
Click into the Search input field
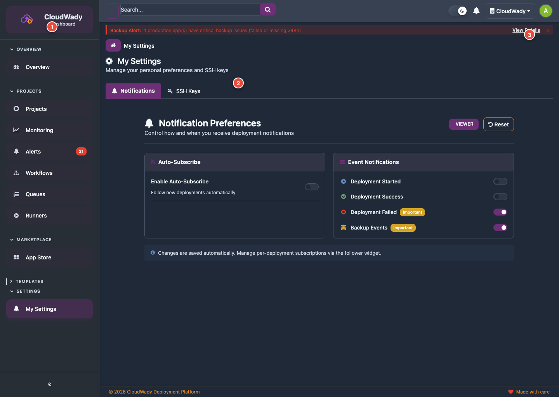tap(189, 10)
